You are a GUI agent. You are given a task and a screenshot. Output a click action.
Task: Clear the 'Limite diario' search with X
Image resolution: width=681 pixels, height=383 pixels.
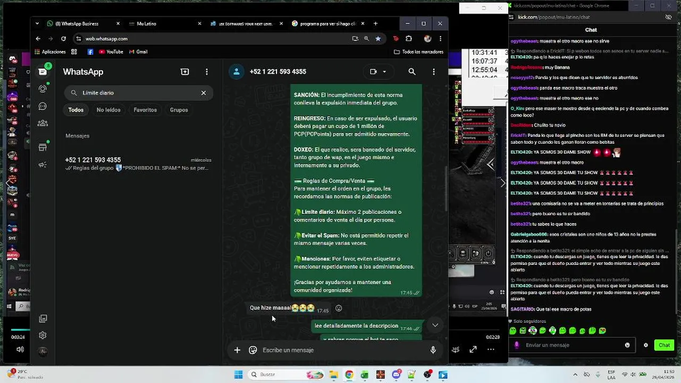pyautogui.click(x=203, y=93)
